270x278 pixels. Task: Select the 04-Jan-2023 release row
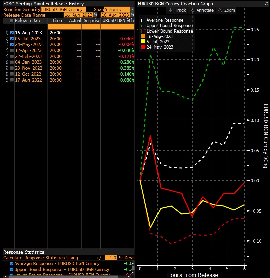28,62
